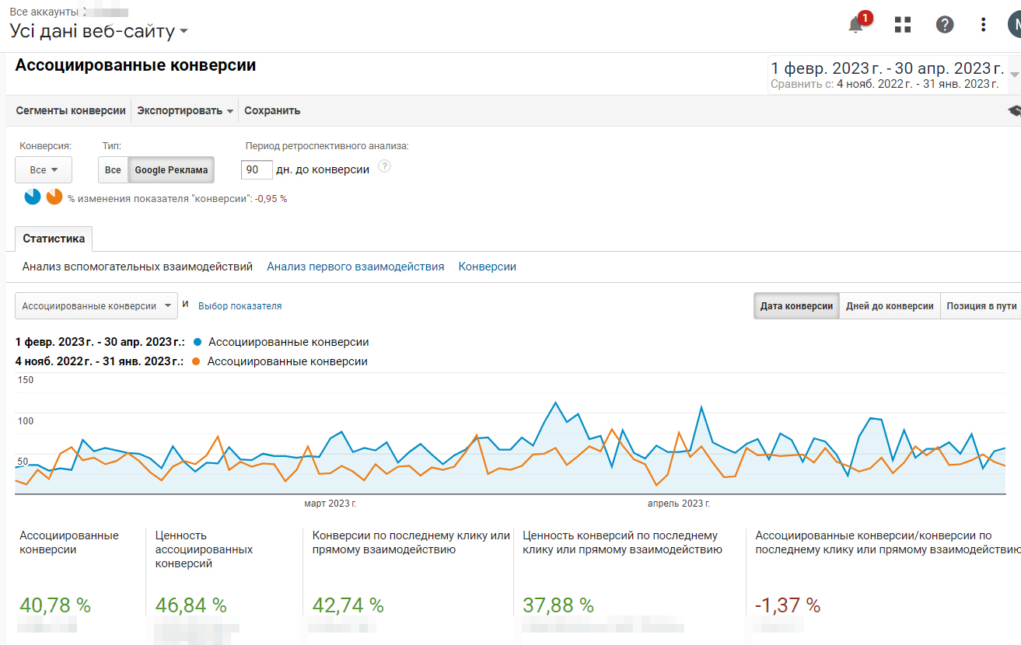Open the "Статистика" tab
The width and height of the screenshot is (1021, 645).
[54, 239]
